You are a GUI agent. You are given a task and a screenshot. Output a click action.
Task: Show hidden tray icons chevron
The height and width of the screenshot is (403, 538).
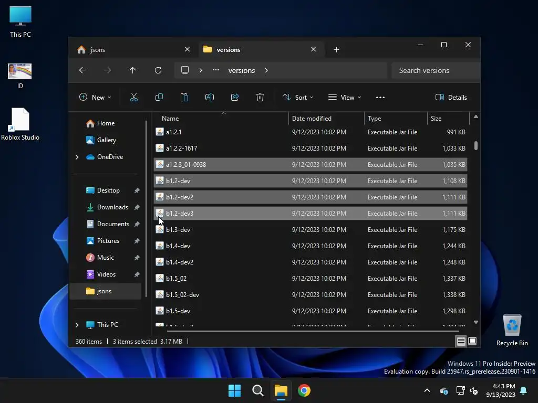pos(427,390)
